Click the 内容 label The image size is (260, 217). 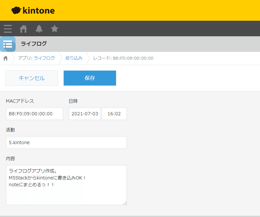tap(10, 158)
